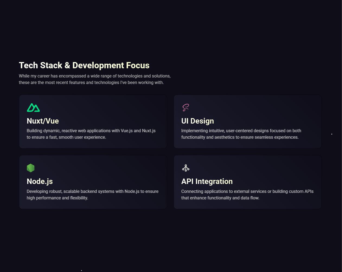
Task: Click the Nuxt/Vue description text
Action: tap(91, 134)
